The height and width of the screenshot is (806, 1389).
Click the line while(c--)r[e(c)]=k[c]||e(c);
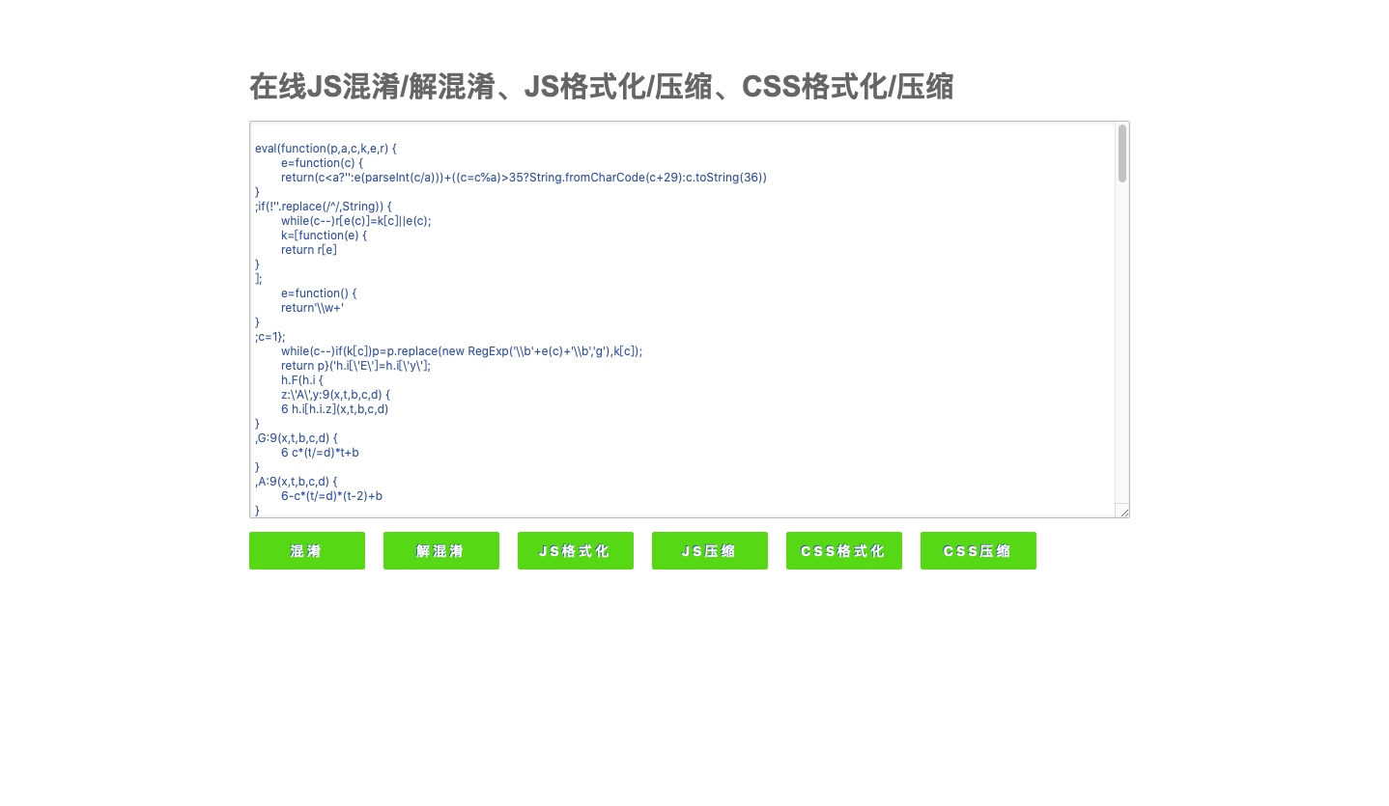pyautogui.click(x=356, y=221)
